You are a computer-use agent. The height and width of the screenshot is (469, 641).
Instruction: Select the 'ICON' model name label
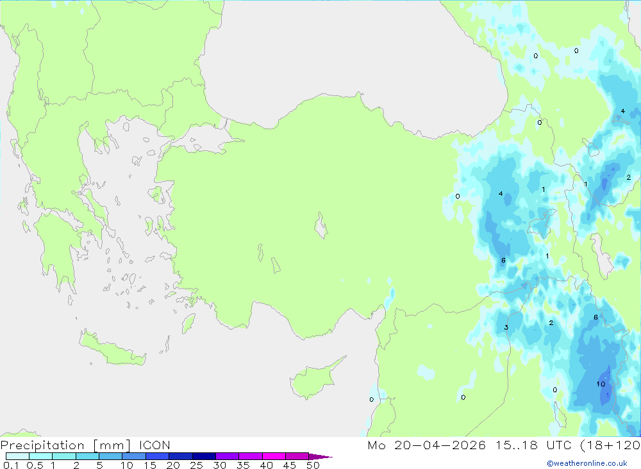154,445
